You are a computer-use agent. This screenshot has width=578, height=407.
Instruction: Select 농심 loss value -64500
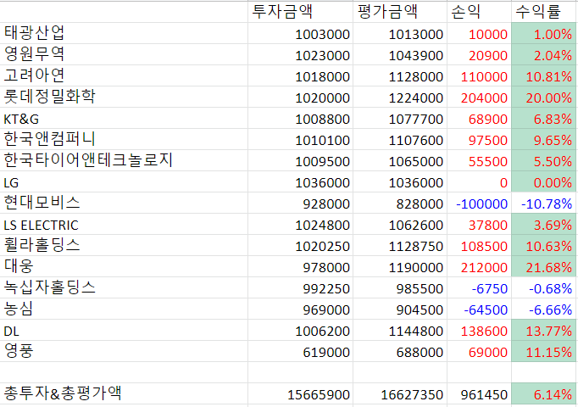point(479,309)
